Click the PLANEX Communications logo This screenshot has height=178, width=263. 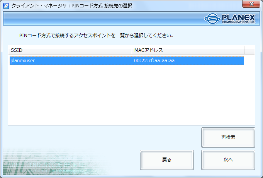click(230, 19)
